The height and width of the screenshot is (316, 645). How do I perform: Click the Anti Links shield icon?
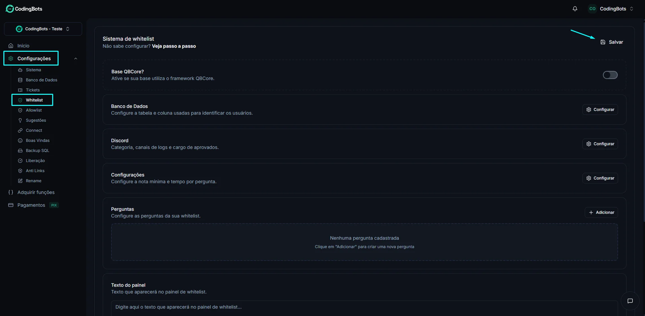[x=20, y=171]
